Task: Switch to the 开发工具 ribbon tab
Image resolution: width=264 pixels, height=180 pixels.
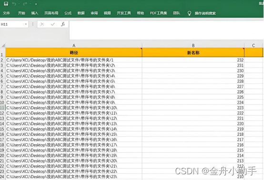Action: [x=124, y=13]
